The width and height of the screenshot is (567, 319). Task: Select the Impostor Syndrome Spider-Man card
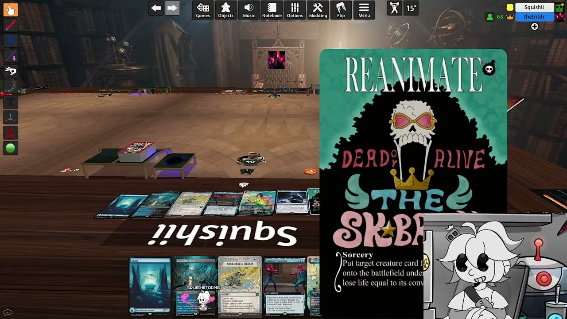coord(285,286)
